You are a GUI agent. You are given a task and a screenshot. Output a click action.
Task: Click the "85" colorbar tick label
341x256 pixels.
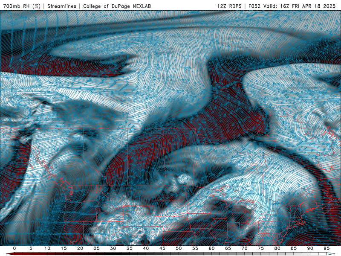294,248
